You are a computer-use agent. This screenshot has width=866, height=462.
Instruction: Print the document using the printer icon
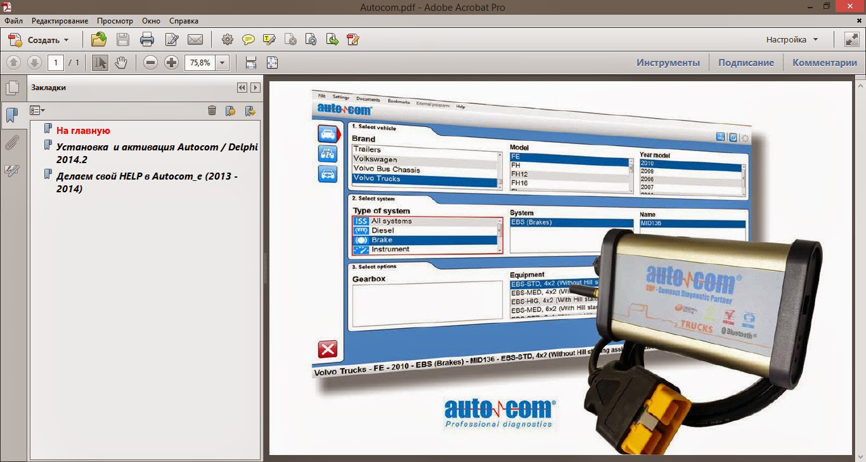tap(147, 40)
